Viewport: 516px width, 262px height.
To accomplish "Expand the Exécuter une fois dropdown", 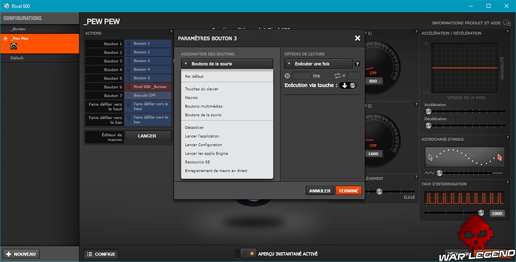I will coord(318,64).
